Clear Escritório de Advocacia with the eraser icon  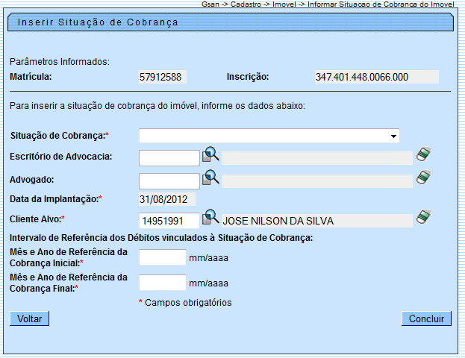point(424,155)
